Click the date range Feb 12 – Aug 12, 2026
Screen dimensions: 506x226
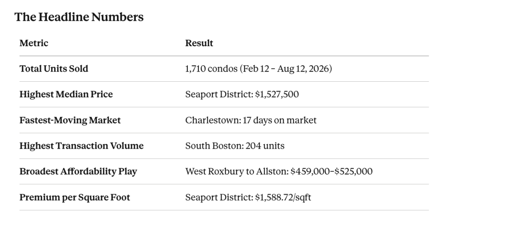coord(285,68)
